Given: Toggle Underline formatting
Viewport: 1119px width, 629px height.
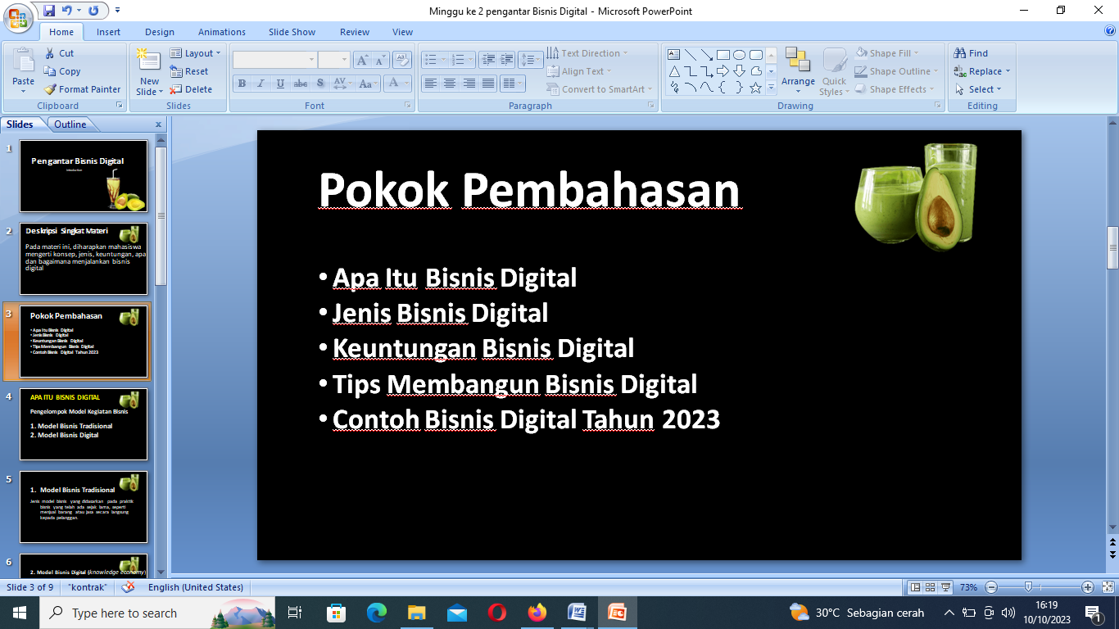Looking at the screenshot, I should 281,84.
